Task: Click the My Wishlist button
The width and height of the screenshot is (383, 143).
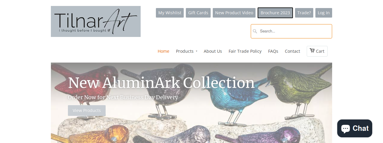Action: coord(170,13)
